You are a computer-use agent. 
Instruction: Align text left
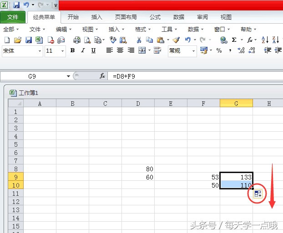[x=110, y=50]
